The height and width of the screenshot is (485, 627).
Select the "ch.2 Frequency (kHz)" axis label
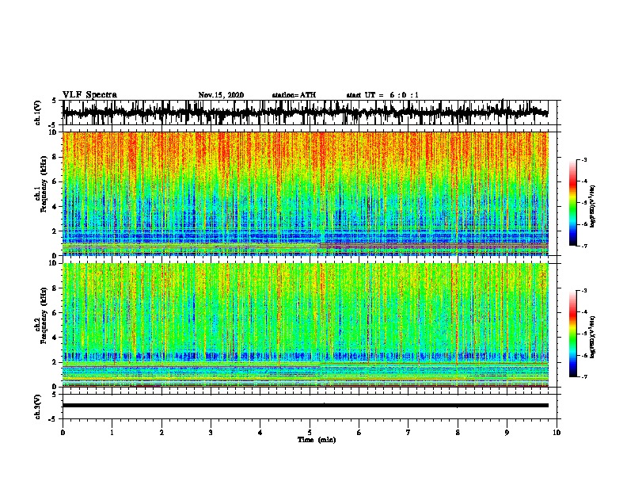click(x=41, y=315)
